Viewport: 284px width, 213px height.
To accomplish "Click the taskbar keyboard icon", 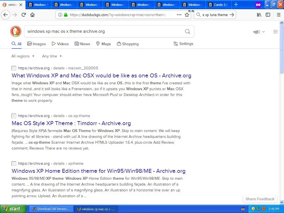I will 243,209.
